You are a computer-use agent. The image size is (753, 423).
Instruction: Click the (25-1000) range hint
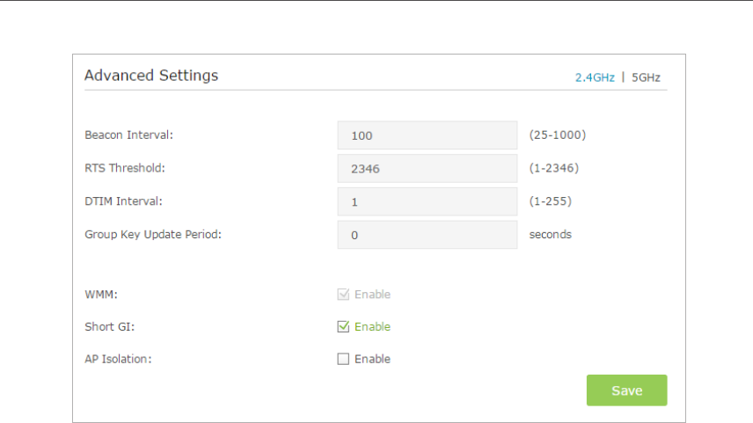[557, 135]
